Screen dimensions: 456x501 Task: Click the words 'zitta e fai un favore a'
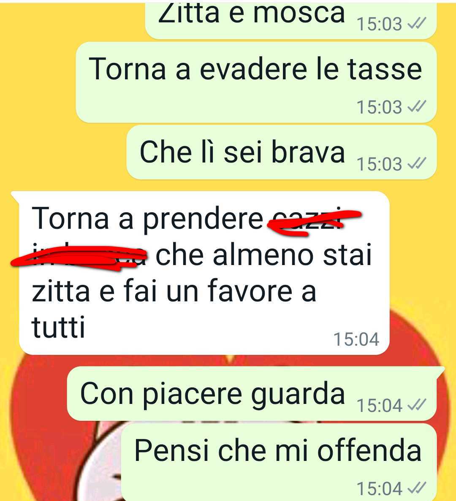click(174, 290)
